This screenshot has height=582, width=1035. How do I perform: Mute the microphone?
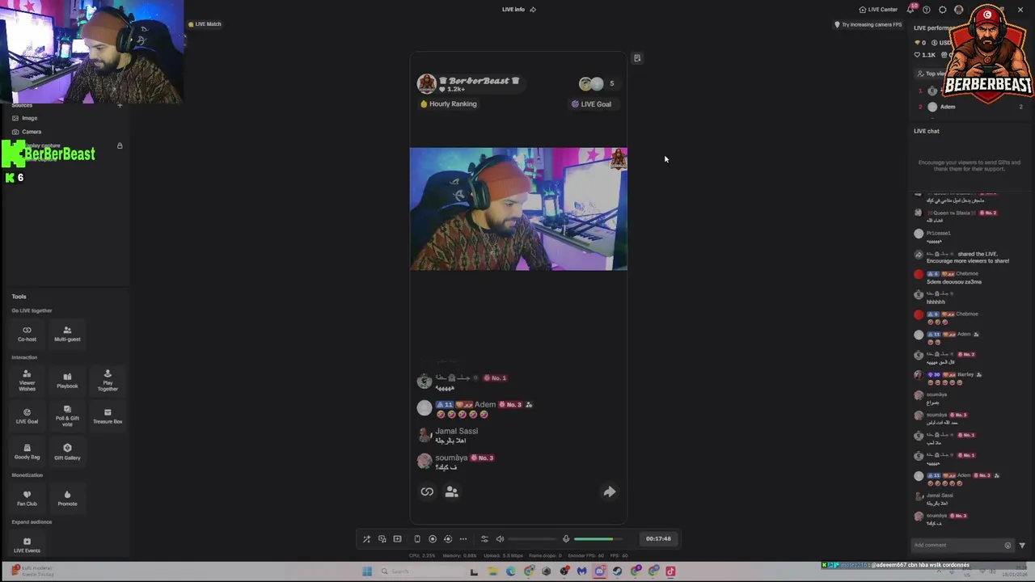coord(566,539)
